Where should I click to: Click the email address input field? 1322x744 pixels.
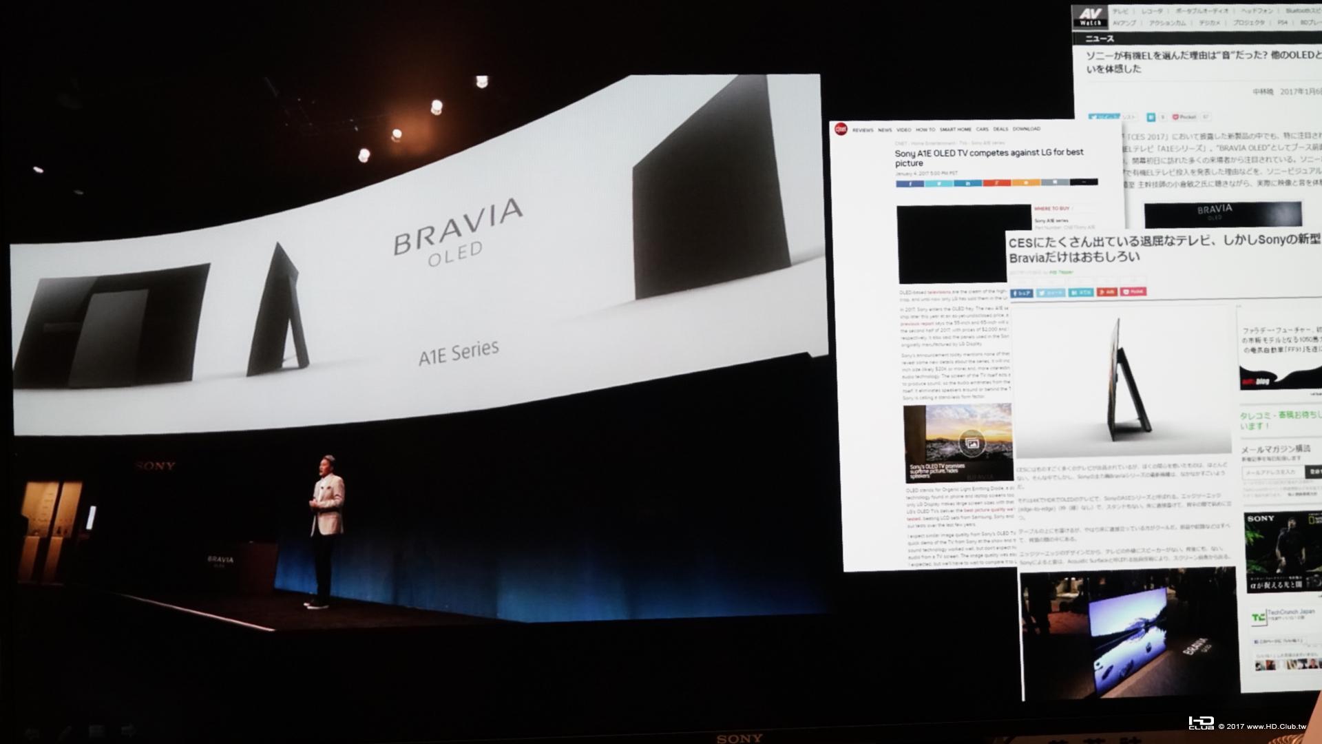click(1272, 473)
